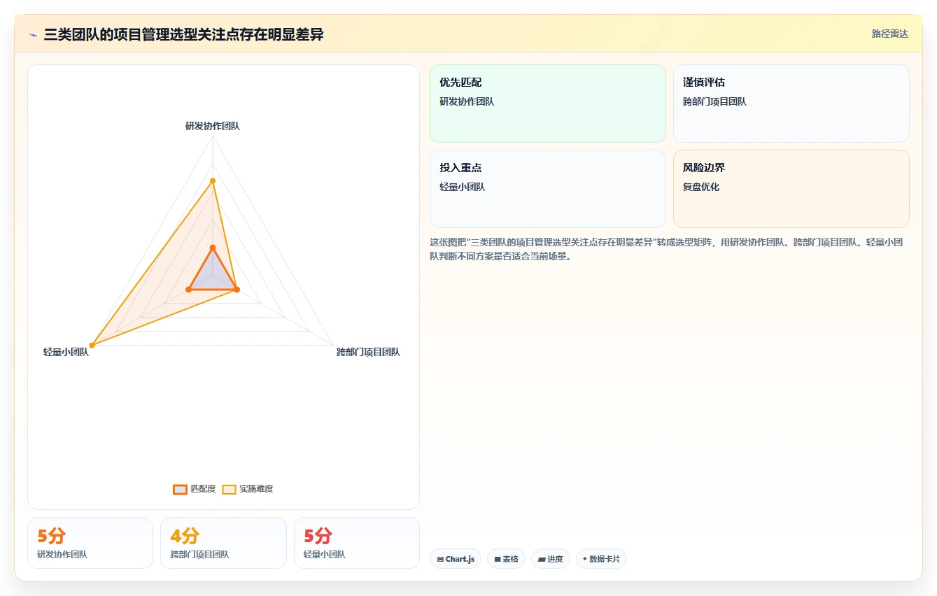
Task: Click the data point on 跨部门项目团队 axis
Action: click(237, 289)
